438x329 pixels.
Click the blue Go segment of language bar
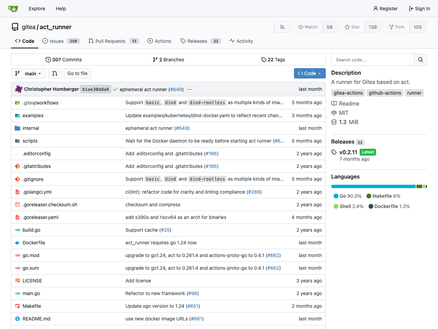click(374, 186)
